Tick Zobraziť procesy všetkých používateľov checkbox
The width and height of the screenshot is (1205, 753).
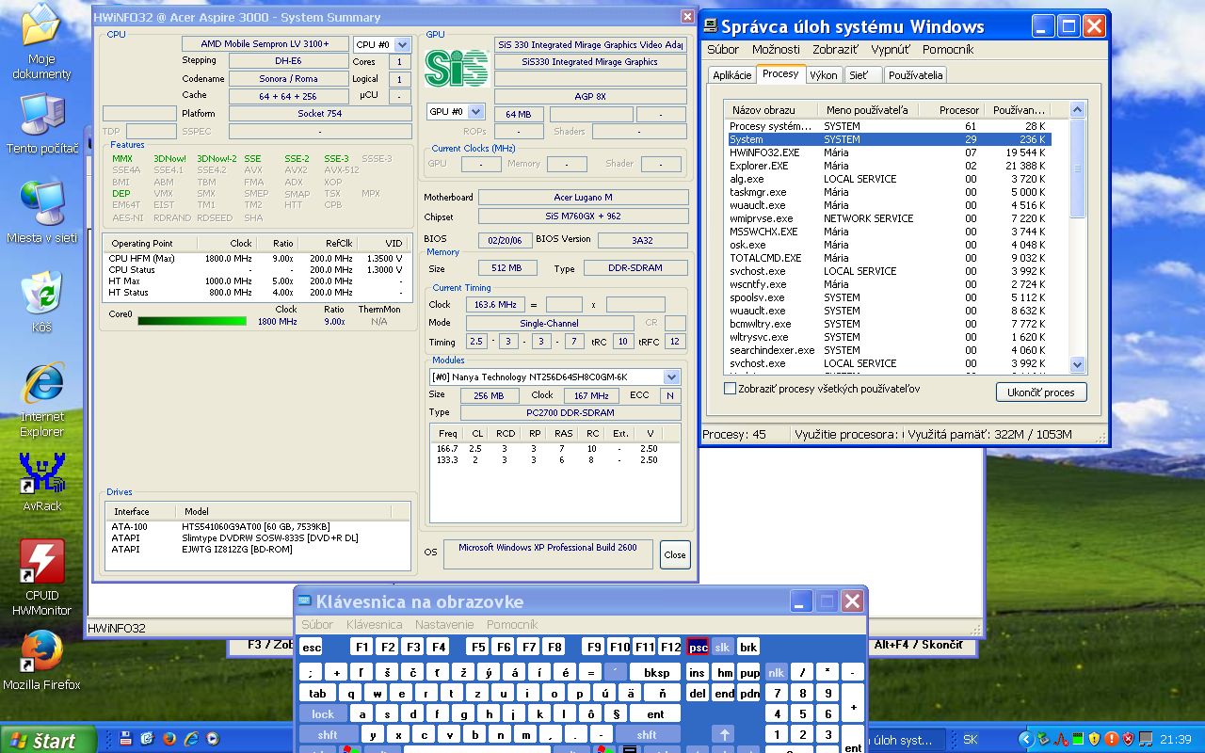[x=730, y=388]
